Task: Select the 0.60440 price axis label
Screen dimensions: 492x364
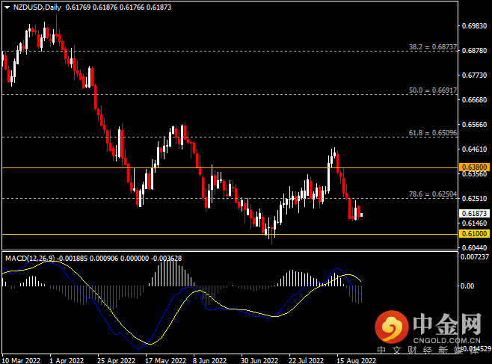Action: coord(474,247)
